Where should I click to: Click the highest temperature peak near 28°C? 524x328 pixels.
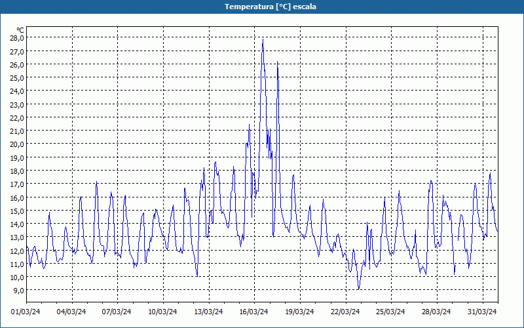click(x=263, y=40)
